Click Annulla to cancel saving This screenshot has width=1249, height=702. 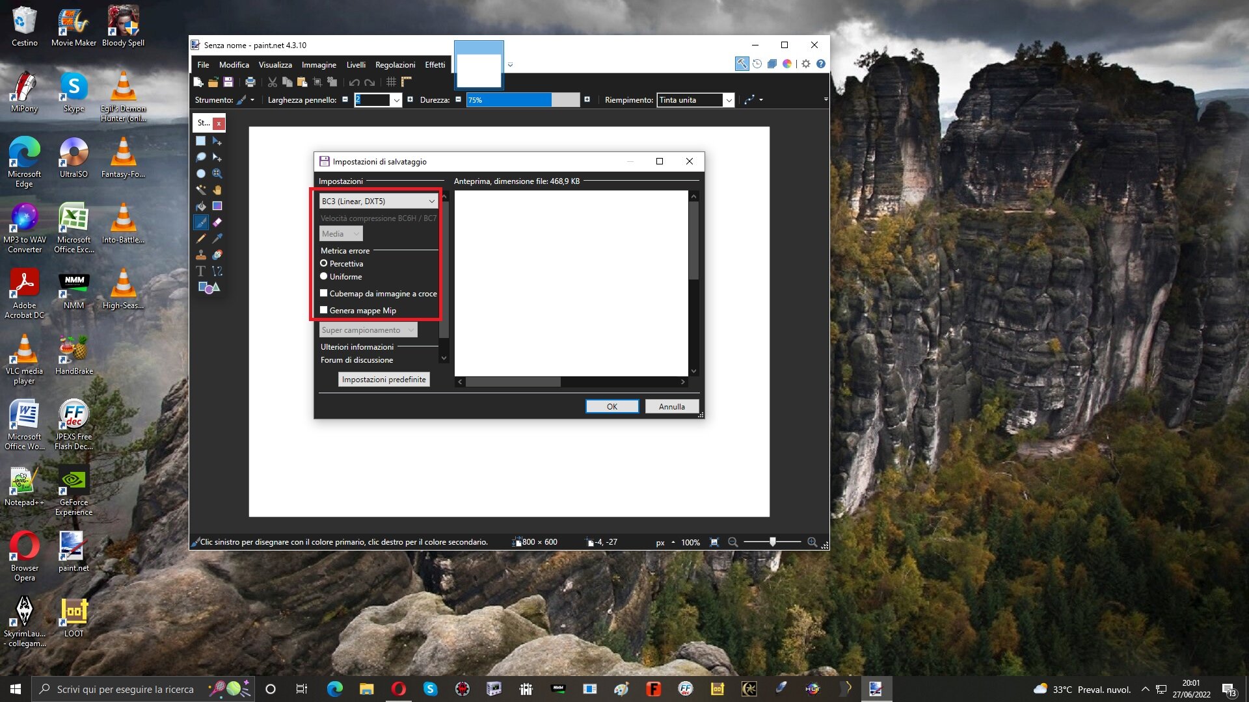tap(672, 406)
